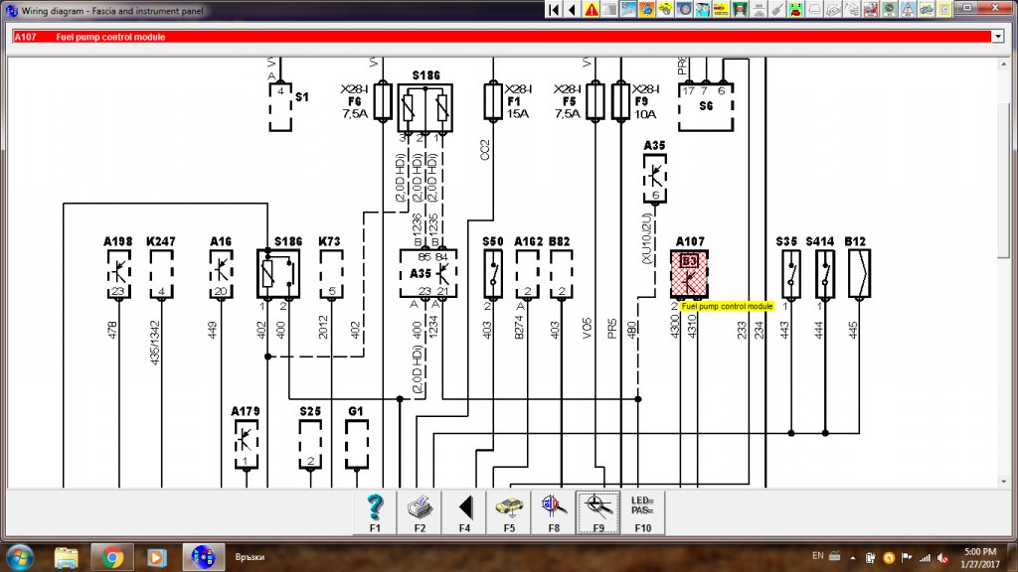Select highlighted A107 fuel pump module symbol

point(689,274)
